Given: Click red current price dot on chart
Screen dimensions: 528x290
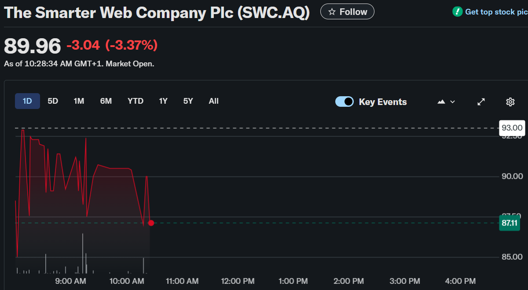Looking at the screenshot, I should pyautogui.click(x=151, y=223).
